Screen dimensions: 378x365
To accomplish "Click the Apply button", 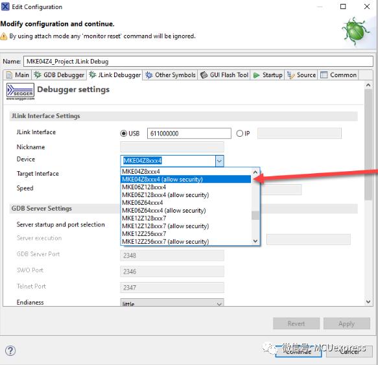I will [x=347, y=324].
